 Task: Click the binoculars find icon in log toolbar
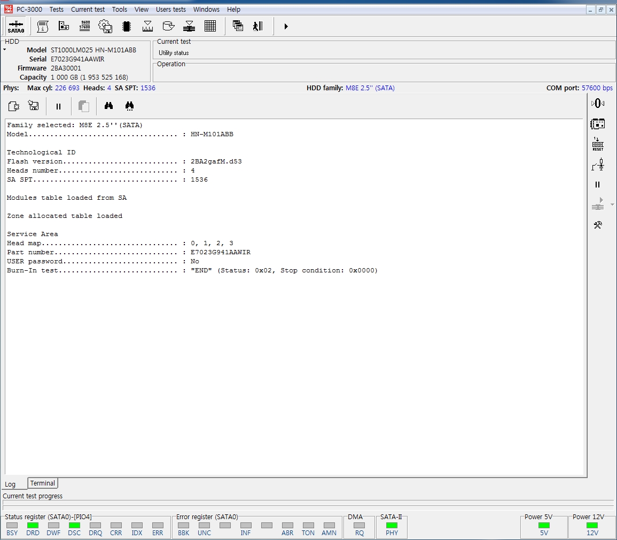[108, 106]
